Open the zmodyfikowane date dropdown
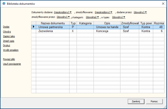 coord(103,12)
